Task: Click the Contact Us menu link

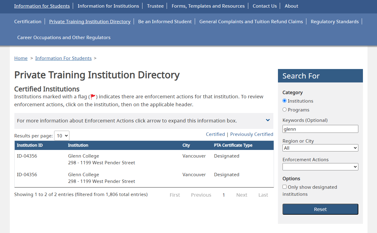Action: [x=264, y=6]
